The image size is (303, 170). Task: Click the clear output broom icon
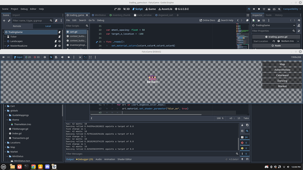(243, 125)
